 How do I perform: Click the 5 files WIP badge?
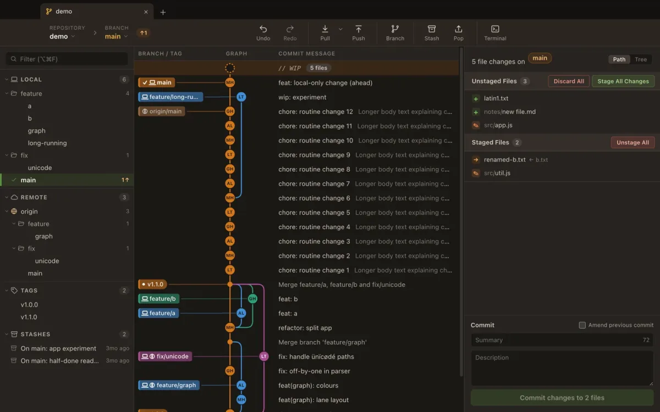tap(318, 68)
